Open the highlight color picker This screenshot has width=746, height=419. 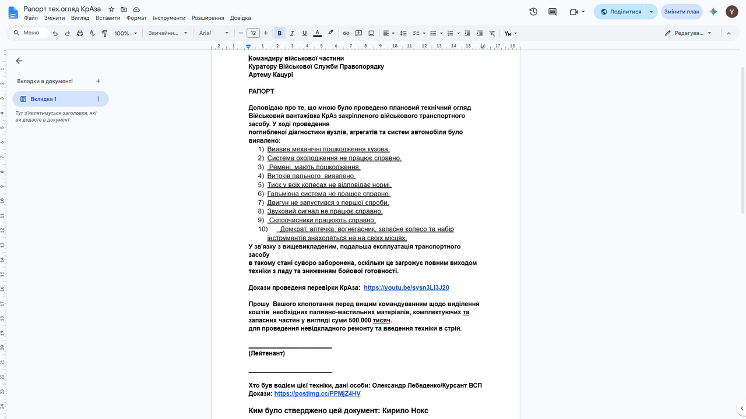pos(330,33)
